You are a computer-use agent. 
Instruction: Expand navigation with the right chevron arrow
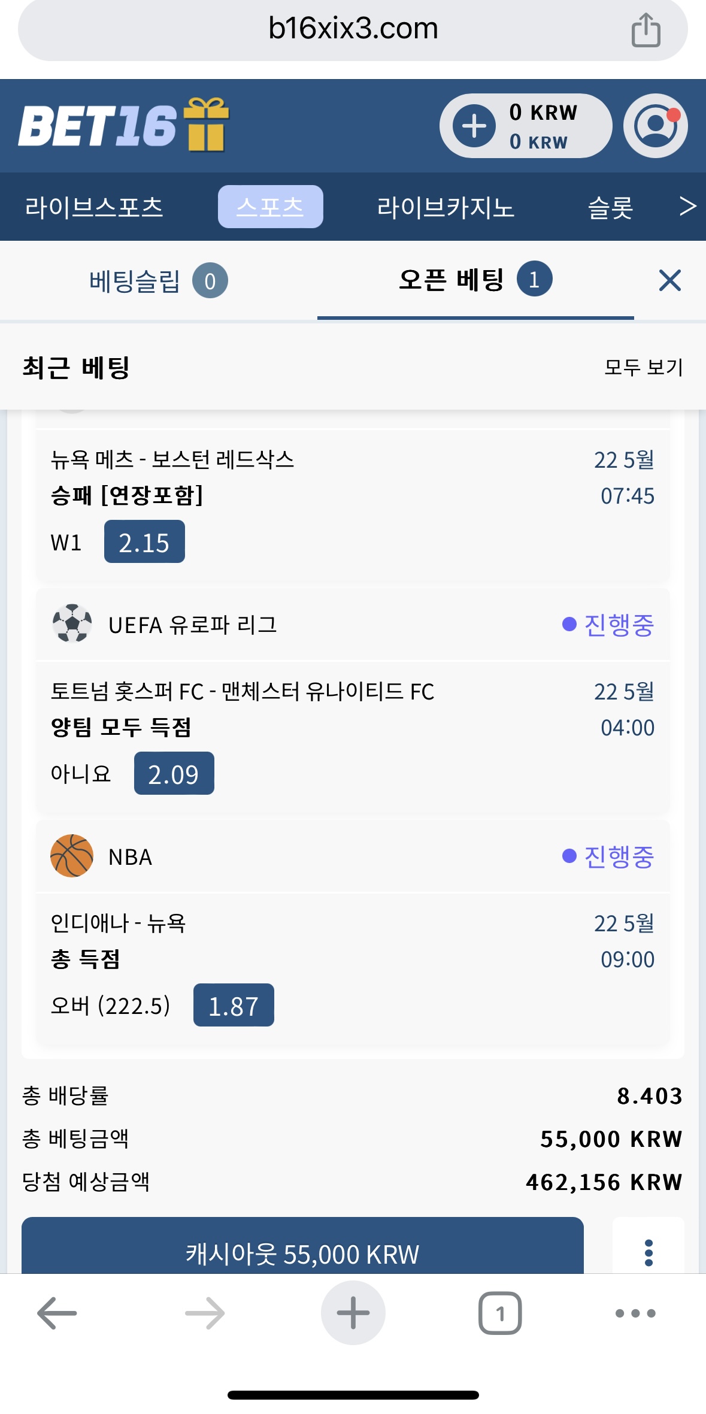pyautogui.click(x=688, y=207)
